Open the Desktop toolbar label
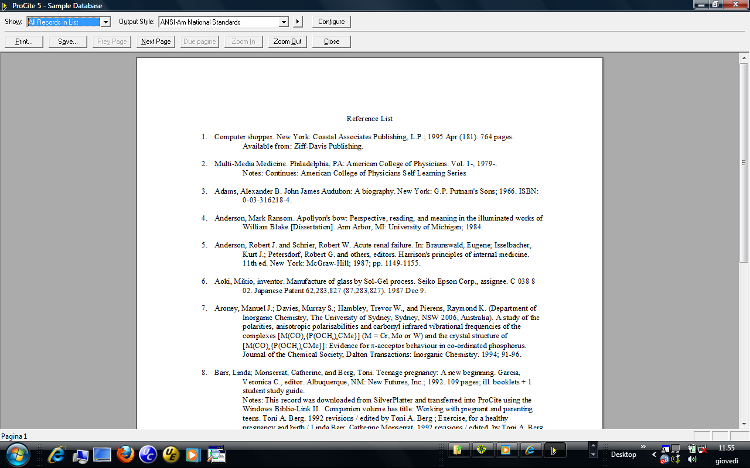The image size is (750, 468). (x=623, y=455)
